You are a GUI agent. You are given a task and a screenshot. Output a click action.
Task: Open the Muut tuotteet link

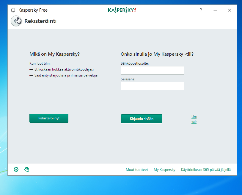coord(137,170)
